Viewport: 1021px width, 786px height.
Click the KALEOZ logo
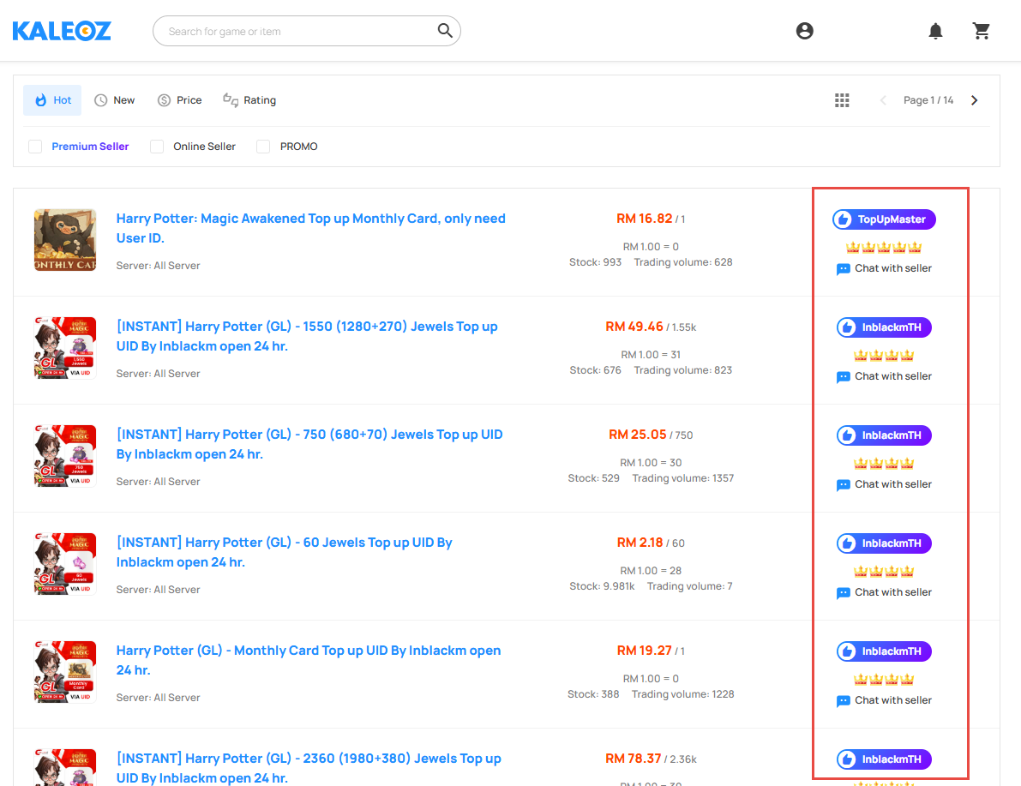pyautogui.click(x=62, y=31)
